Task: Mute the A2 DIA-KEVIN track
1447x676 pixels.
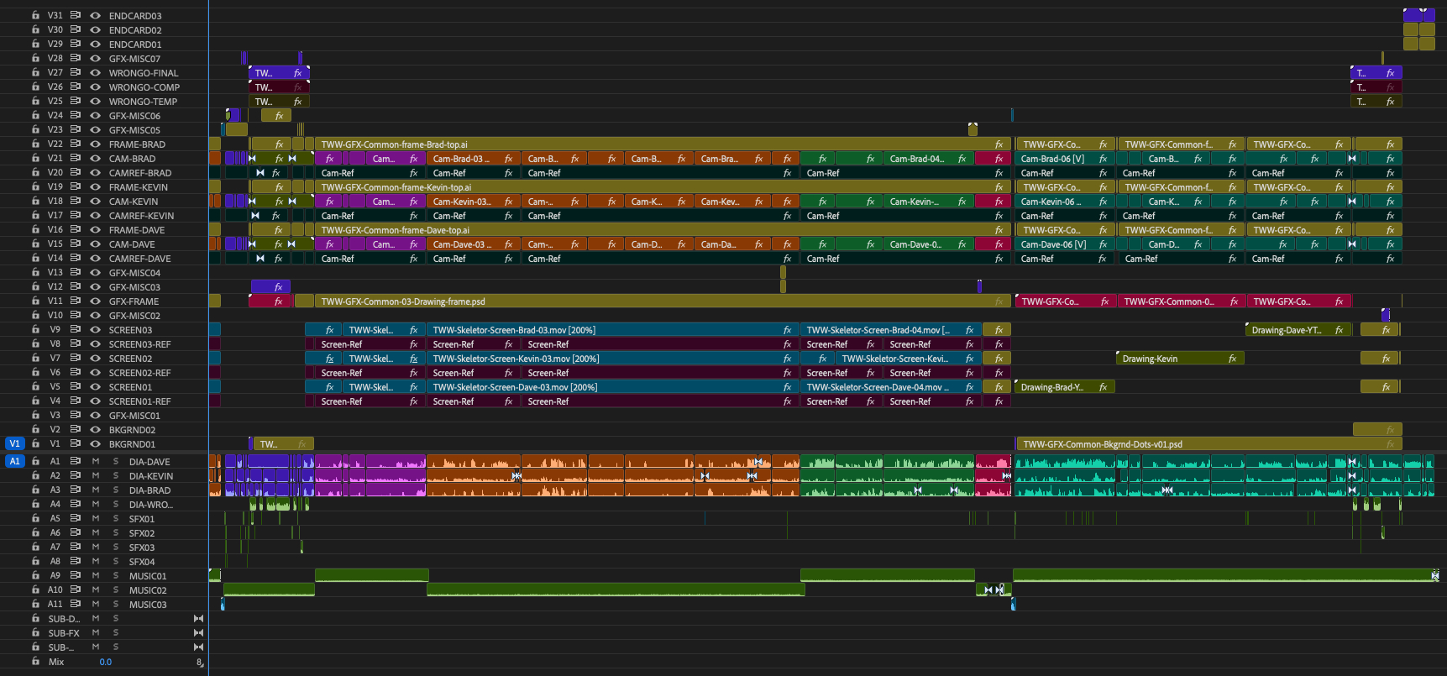Action: [96, 475]
